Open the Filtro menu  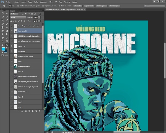pyautogui.click(x=51, y=2)
